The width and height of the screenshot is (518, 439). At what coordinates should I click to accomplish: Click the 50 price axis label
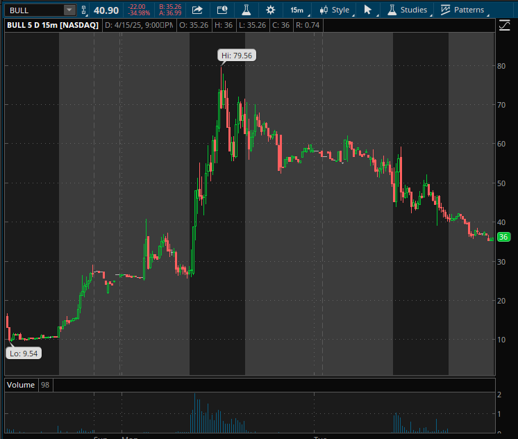pyautogui.click(x=501, y=183)
